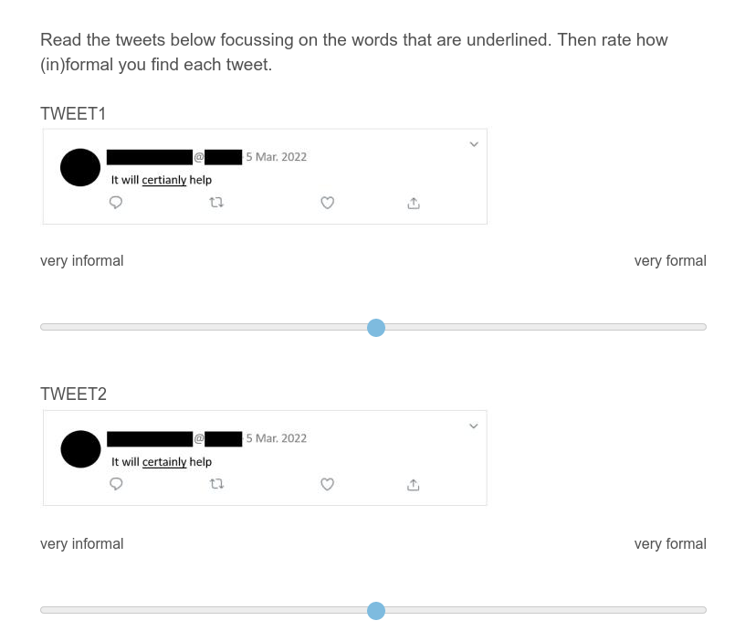The image size is (735, 631).
Task: Click the underlined word 'certainly' in TWEET2
Action: (x=164, y=462)
